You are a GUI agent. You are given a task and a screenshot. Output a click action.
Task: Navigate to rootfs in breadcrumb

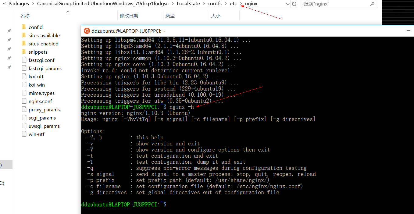(x=215, y=4)
